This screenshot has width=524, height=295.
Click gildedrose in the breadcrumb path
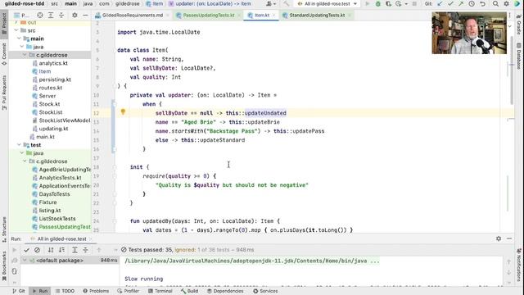click(x=128, y=3)
